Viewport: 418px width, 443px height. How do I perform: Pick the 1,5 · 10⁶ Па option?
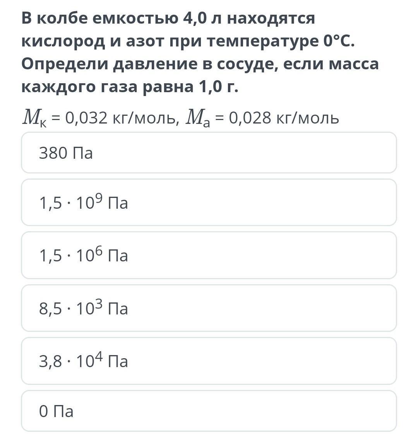click(209, 255)
